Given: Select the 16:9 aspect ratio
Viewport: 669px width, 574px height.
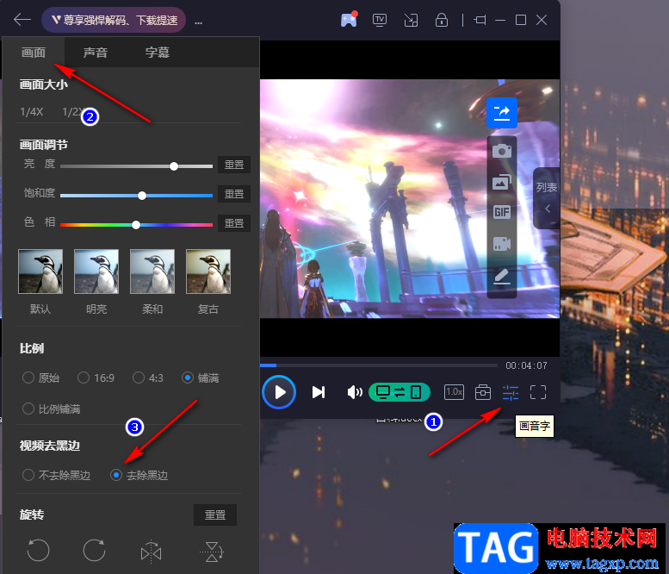Looking at the screenshot, I should tap(96, 378).
